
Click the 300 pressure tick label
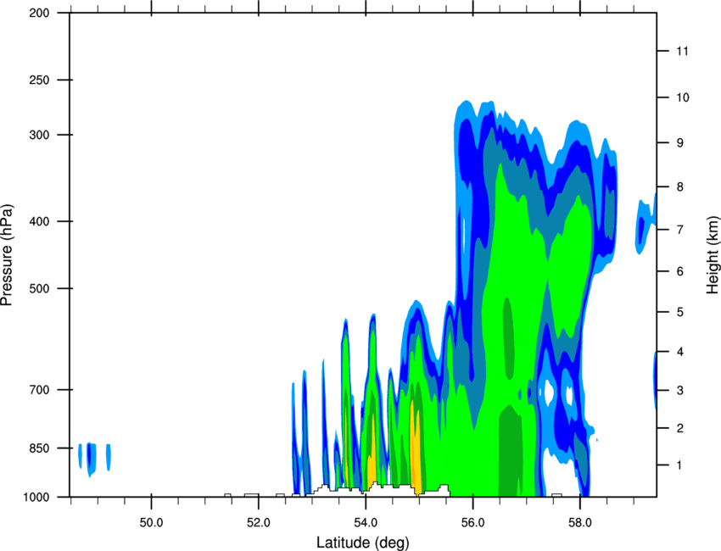click(39, 135)
